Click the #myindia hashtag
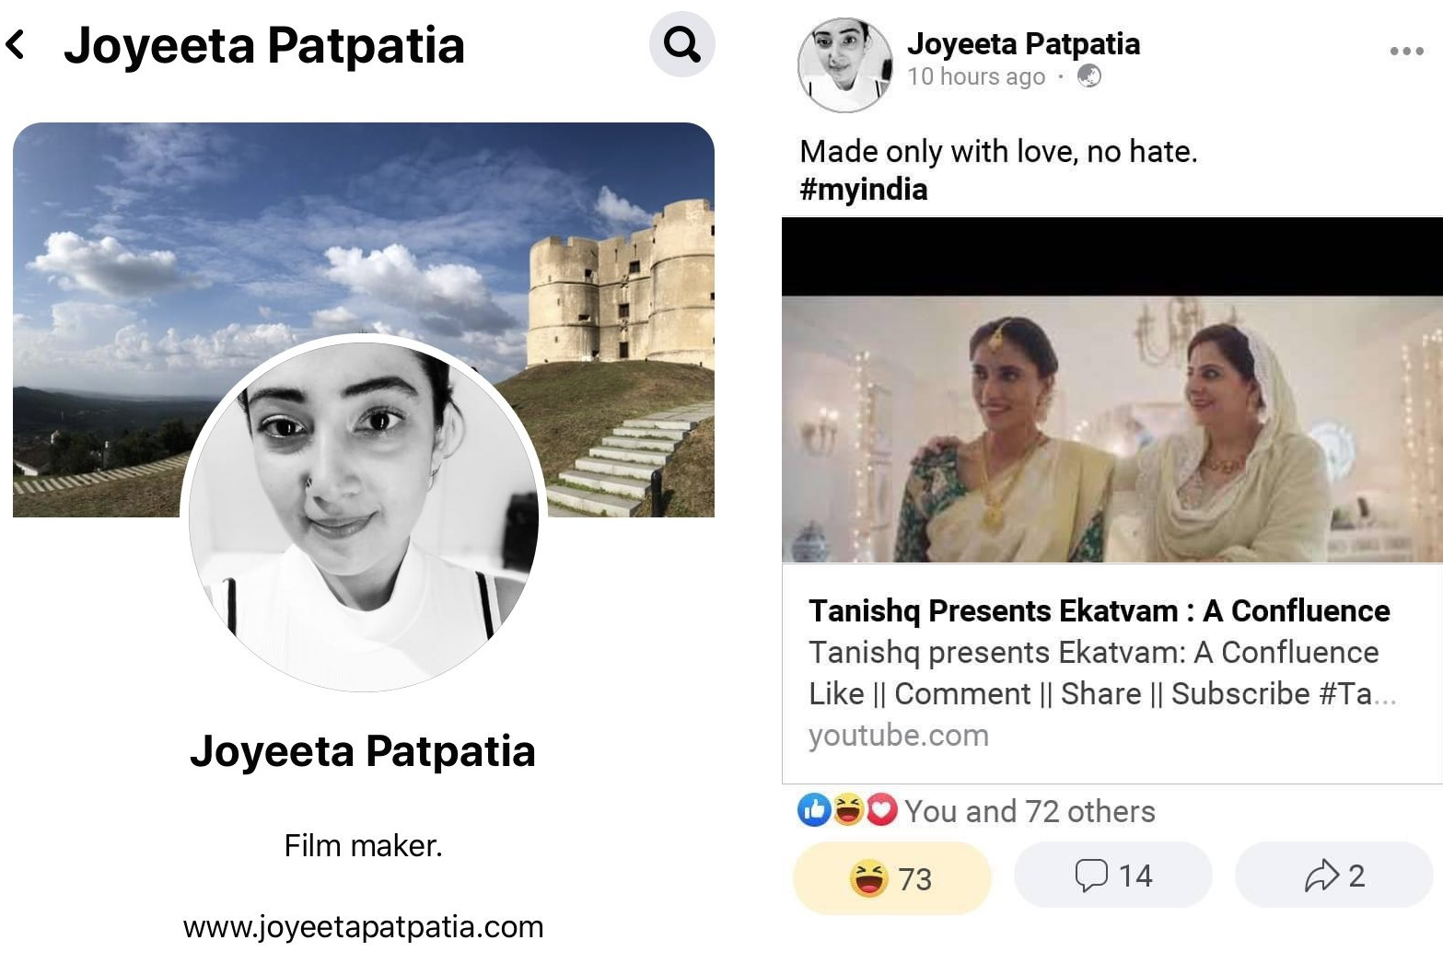Screen dimensions: 1443x975 tap(864, 190)
